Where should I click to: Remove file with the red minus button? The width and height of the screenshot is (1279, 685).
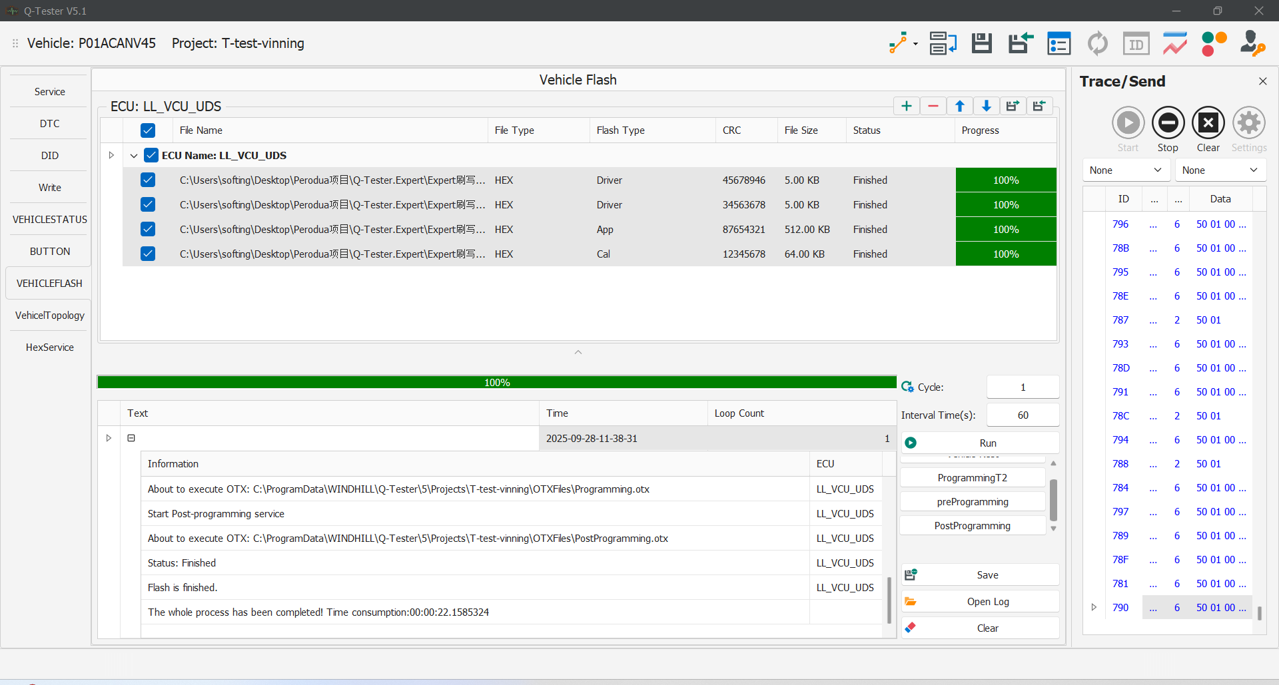[933, 106]
